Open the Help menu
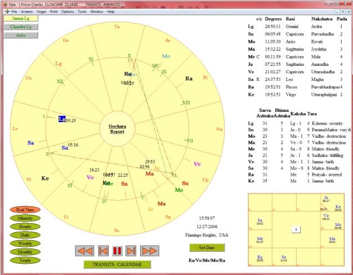This screenshot has width=353, height=275. click(x=111, y=11)
